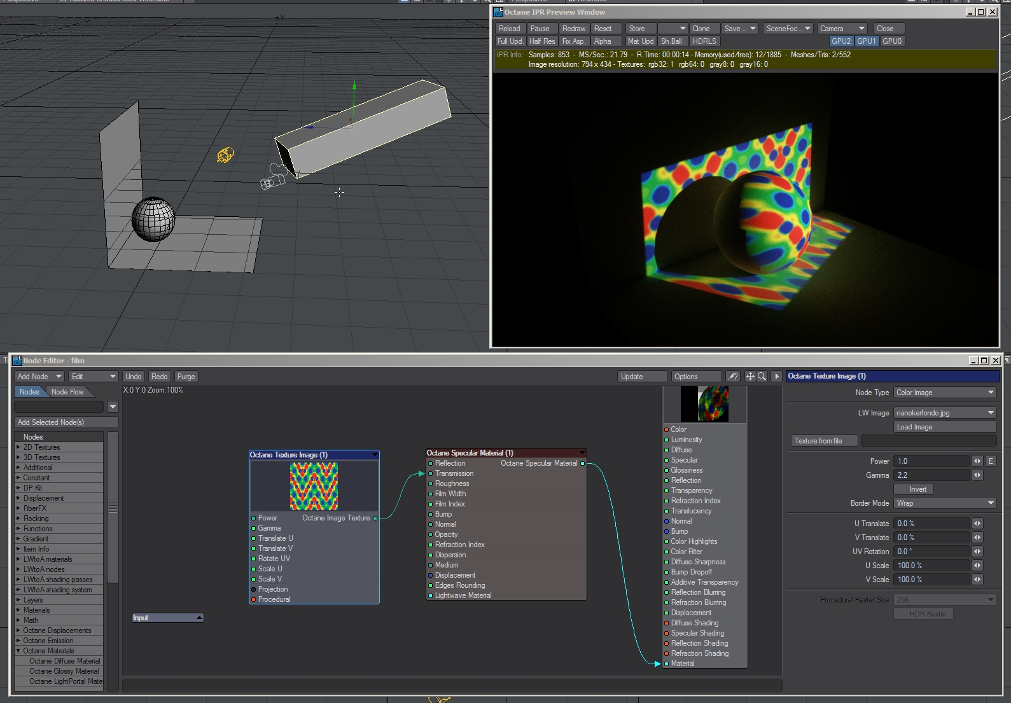The image size is (1011, 703).
Task: Toggle GPU1 in the IPR window
Action: [x=866, y=41]
